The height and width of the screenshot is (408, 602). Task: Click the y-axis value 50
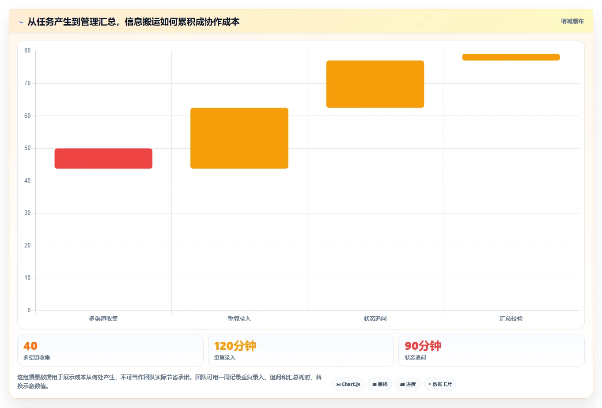(x=27, y=148)
